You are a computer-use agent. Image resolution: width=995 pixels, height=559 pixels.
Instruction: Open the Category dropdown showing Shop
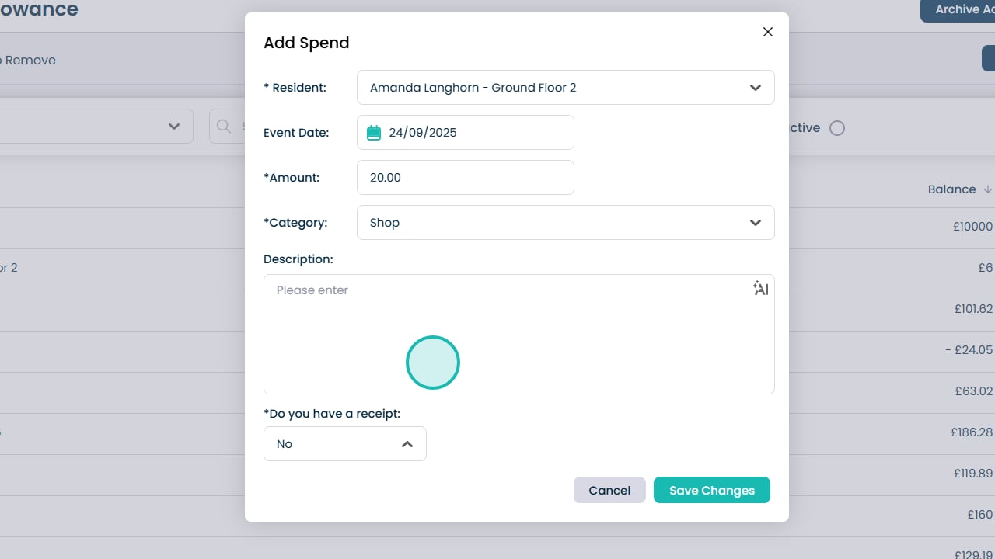[565, 223]
